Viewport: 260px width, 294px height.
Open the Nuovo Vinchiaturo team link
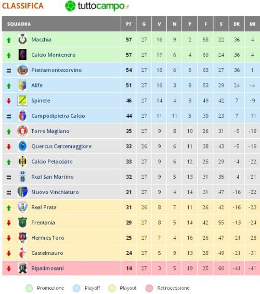[x=55, y=192]
